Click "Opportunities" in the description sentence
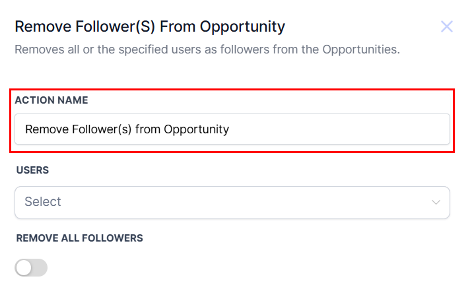The image size is (470, 297). click(361, 49)
